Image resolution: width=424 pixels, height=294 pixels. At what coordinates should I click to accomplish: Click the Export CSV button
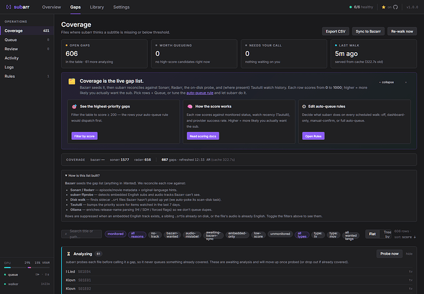click(x=336, y=31)
